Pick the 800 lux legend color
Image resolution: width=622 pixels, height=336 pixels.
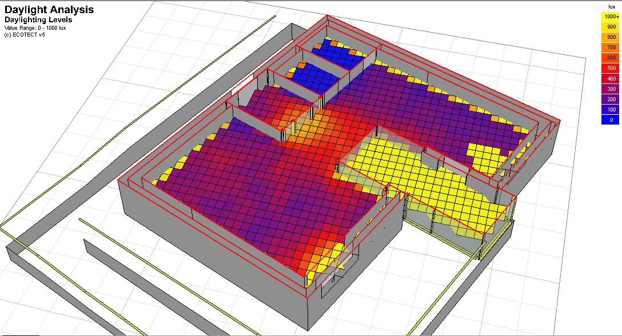[611, 37]
